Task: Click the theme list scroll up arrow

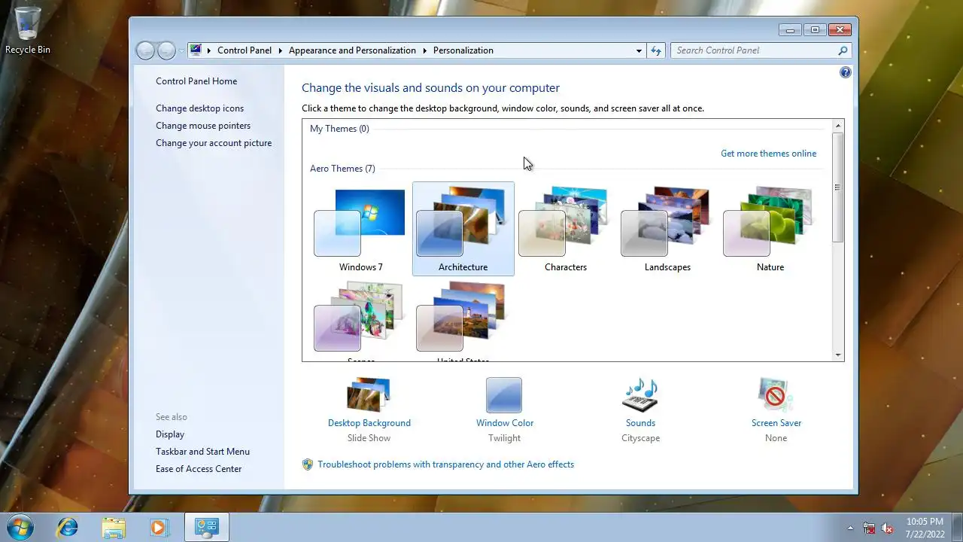Action: tap(837, 126)
